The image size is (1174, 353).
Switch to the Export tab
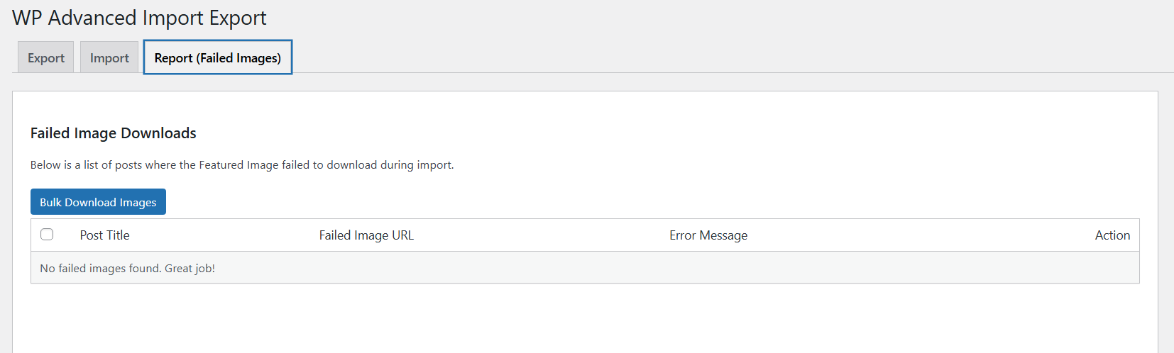46,58
